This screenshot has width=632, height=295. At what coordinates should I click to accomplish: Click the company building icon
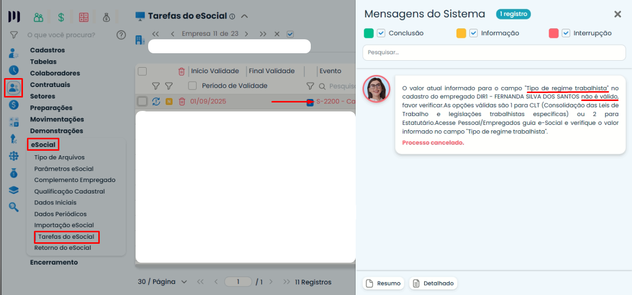140,40
